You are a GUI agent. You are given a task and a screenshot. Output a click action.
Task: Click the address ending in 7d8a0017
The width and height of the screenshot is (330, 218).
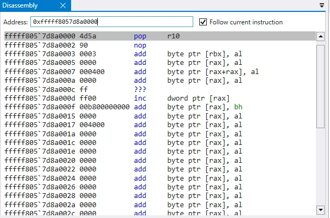pyautogui.click(x=40, y=125)
